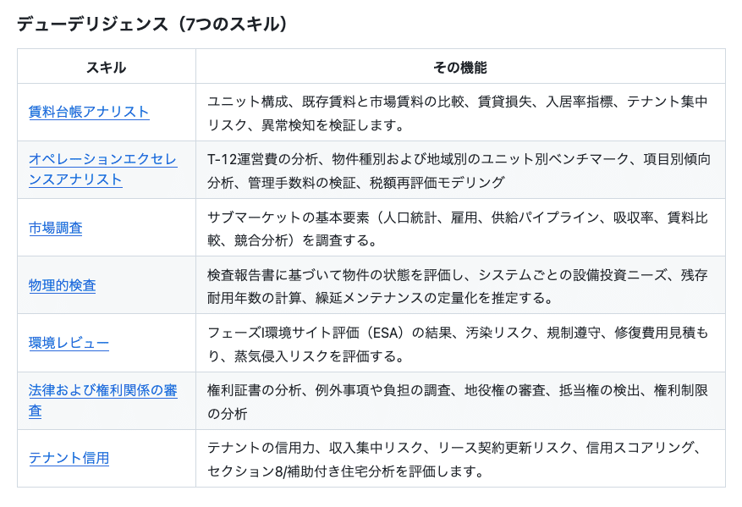This screenshot has width=742, height=507.
Task: Click the description cell mentioning 管理手数料の検証
Action: tap(457, 169)
